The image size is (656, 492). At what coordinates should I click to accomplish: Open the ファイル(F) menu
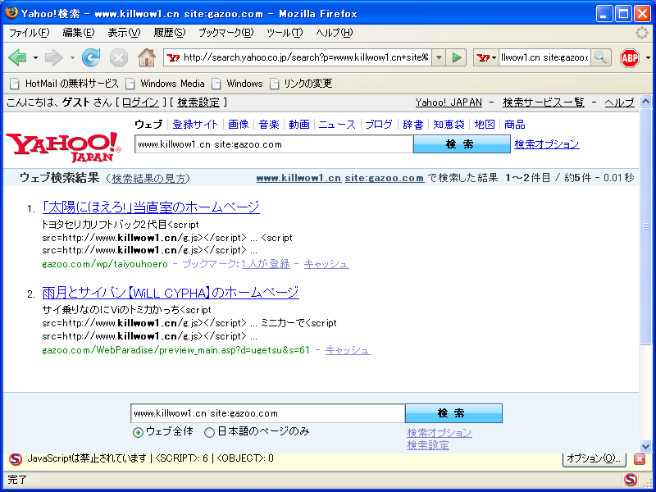pos(29,33)
